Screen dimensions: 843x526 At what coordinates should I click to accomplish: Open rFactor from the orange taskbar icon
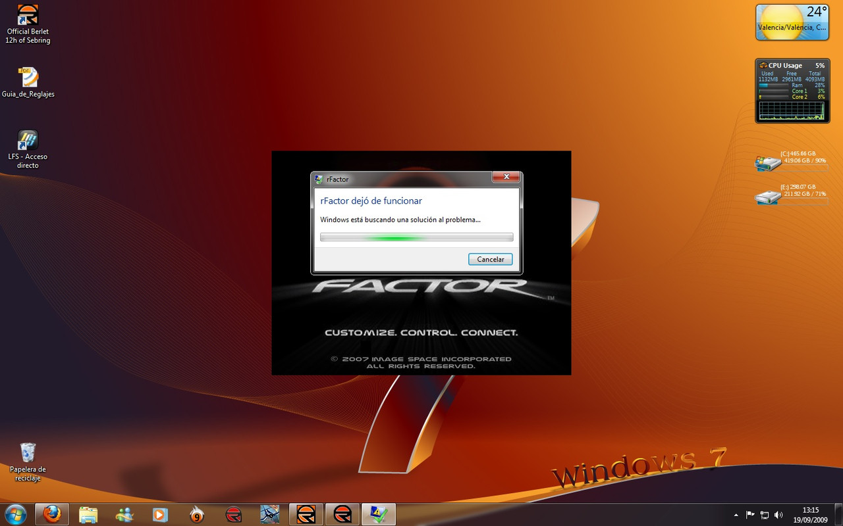306,514
